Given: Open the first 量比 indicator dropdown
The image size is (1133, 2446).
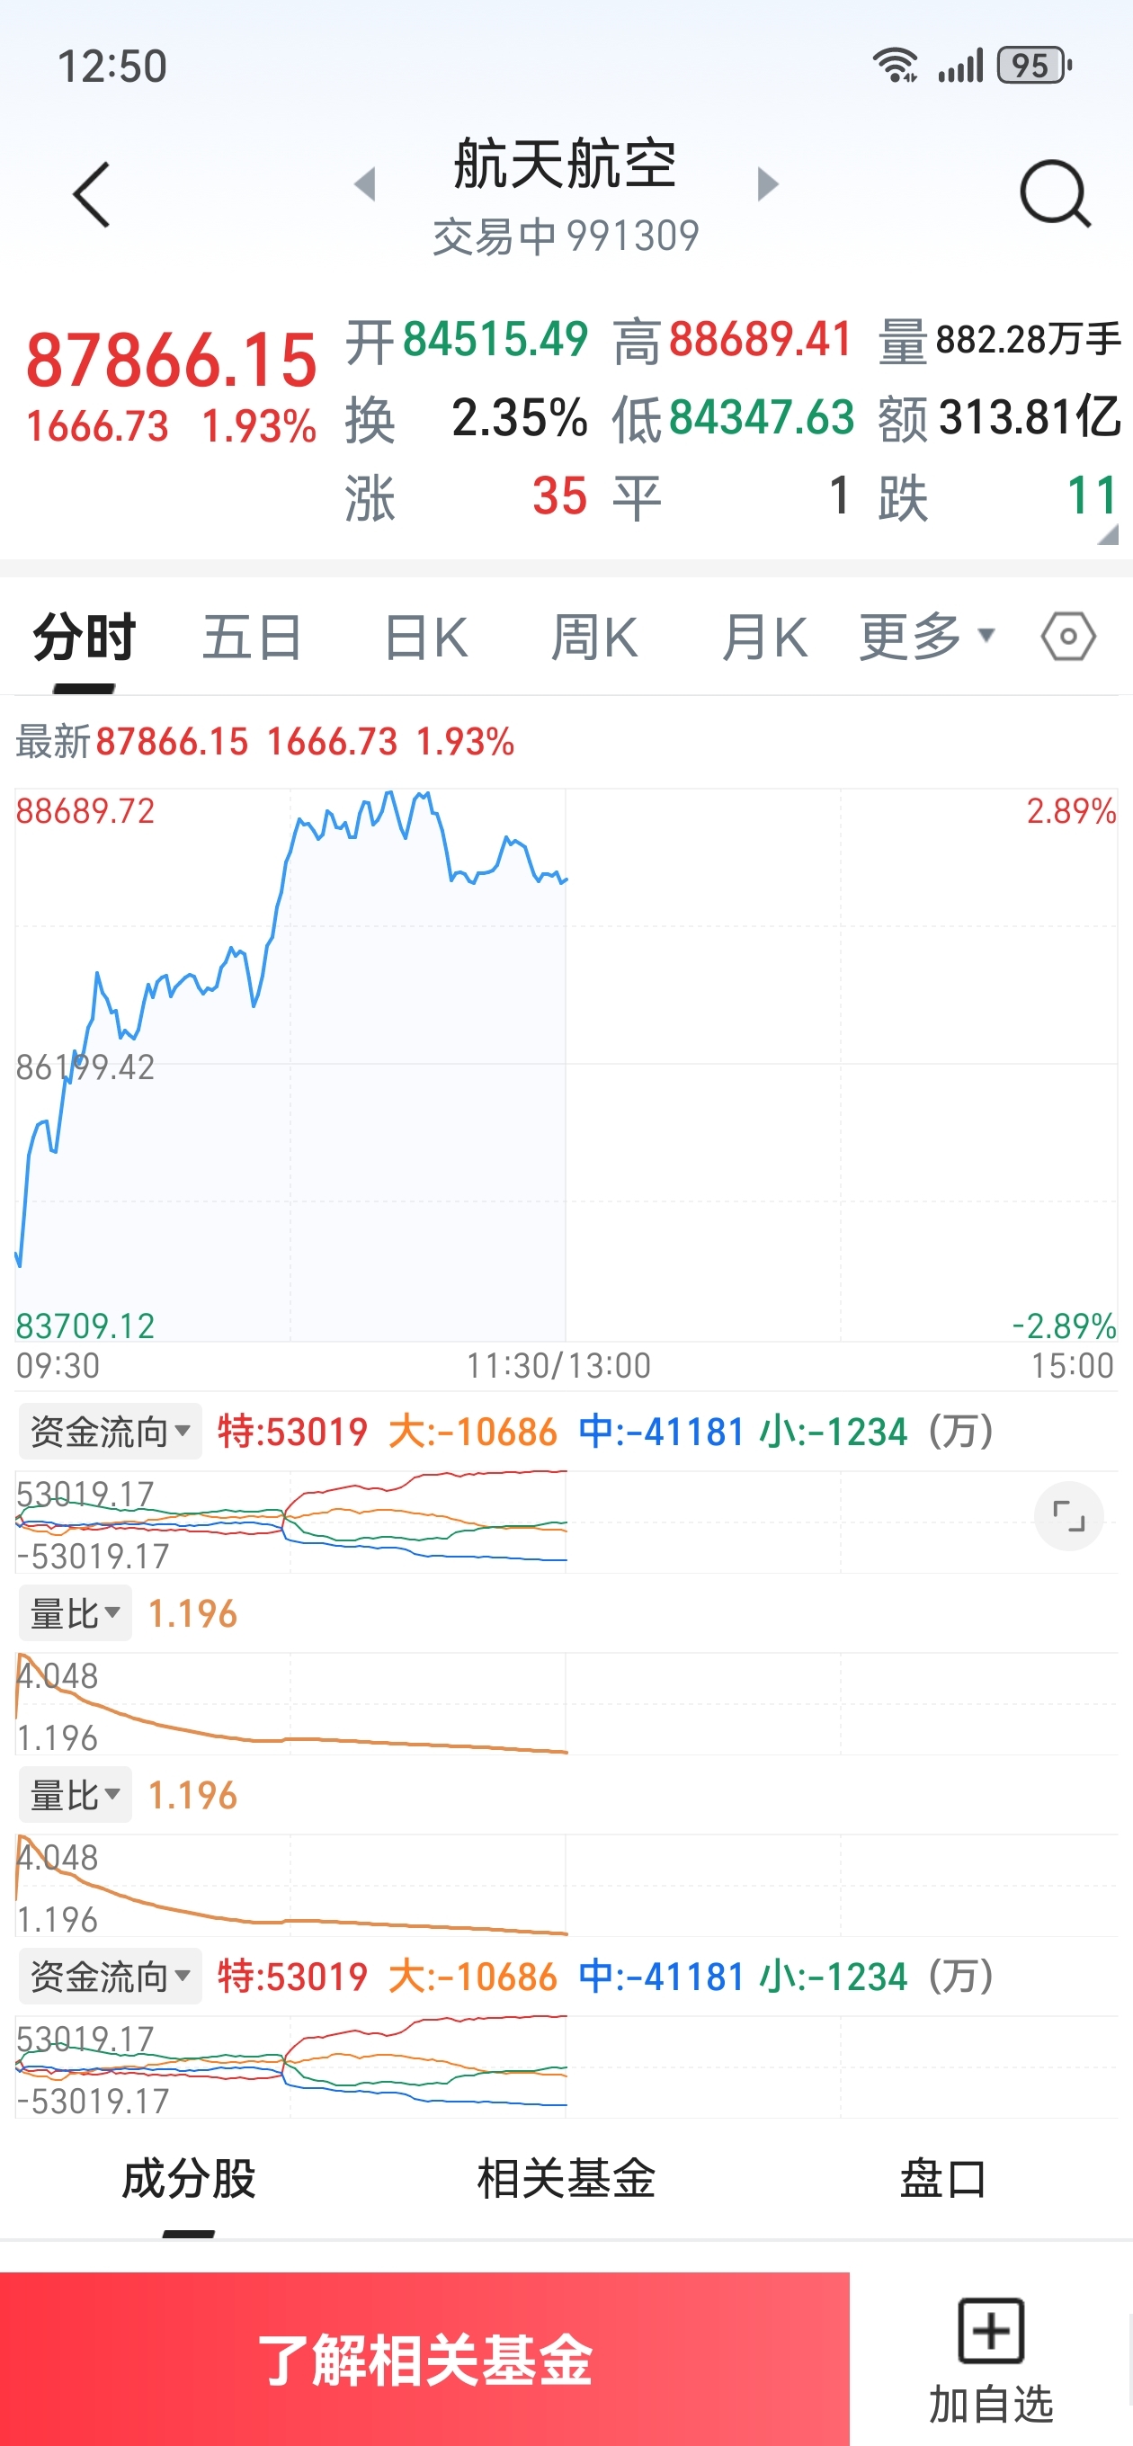Looking at the screenshot, I should pos(75,1613).
